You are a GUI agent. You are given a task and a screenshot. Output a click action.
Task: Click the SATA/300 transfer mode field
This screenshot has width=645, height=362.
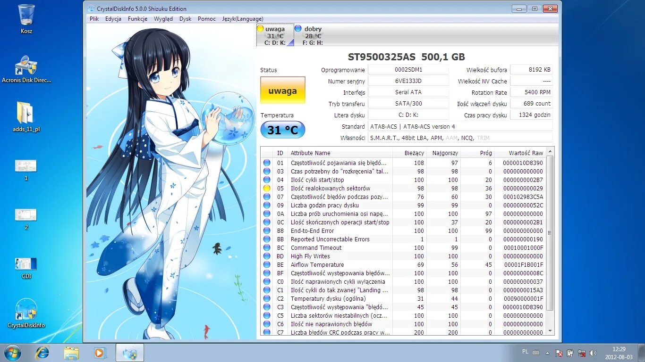click(408, 104)
